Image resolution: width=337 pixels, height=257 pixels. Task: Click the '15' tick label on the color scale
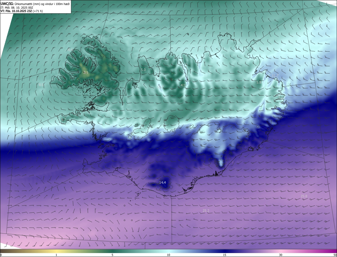[225, 255]
